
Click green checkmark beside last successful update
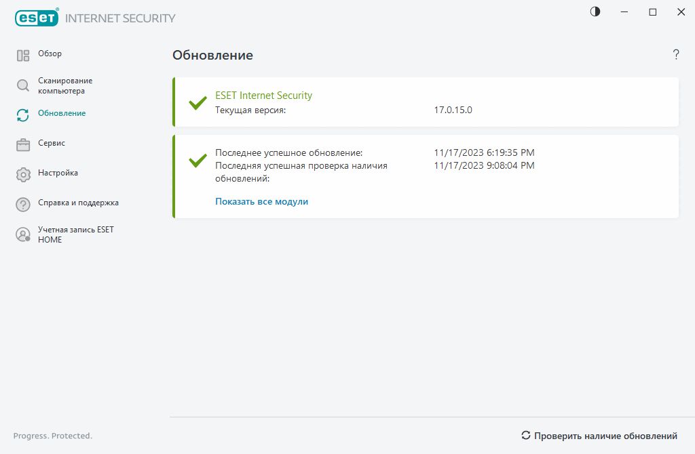[x=198, y=161]
